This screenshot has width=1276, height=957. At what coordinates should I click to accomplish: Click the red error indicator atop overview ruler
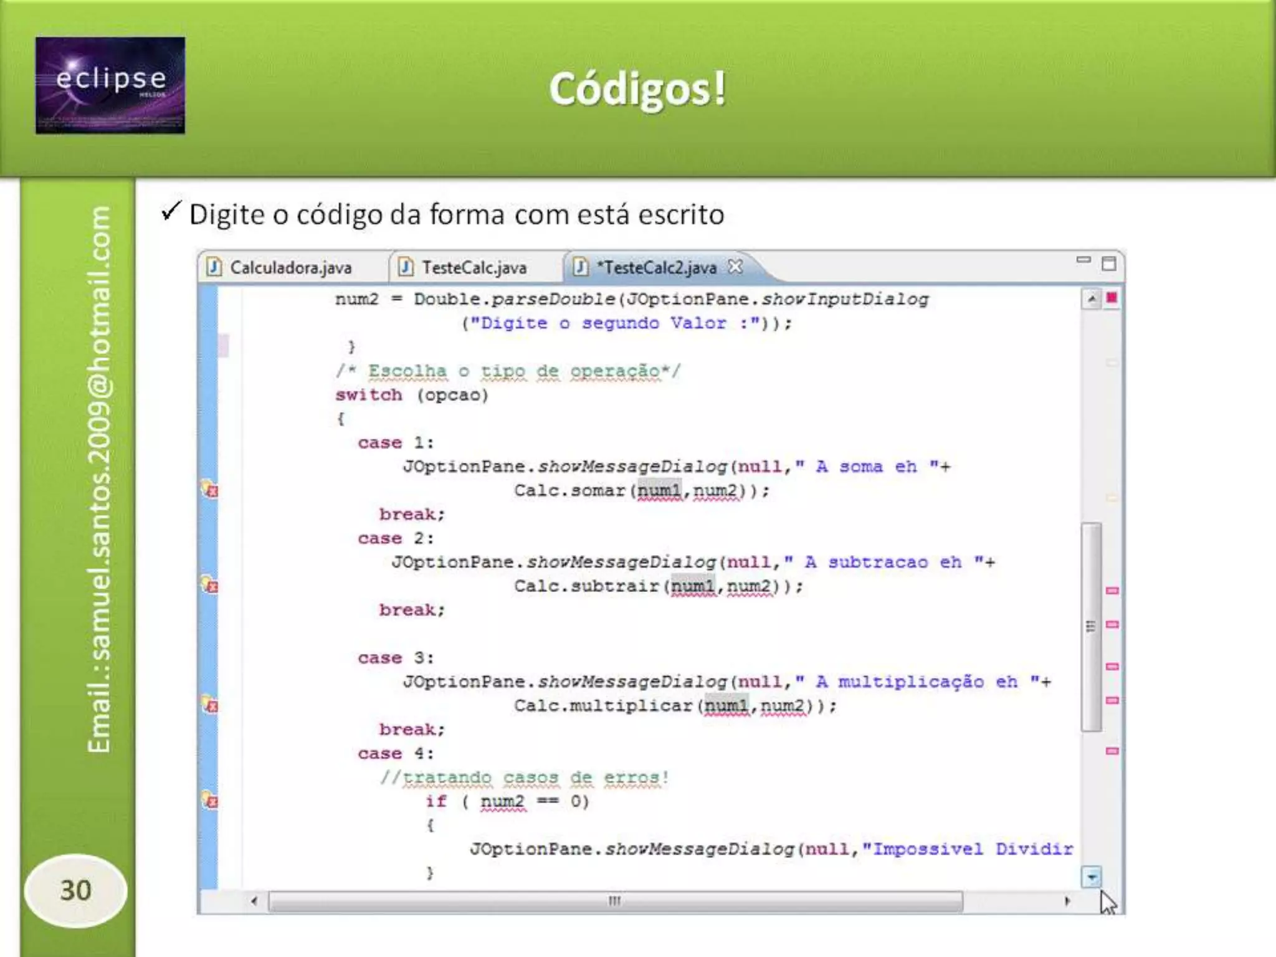(1112, 298)
